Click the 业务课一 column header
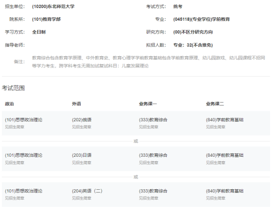Image resolution: width=274 pixels, height=211 pixels. pyautogui.click(x=148, y=104)
